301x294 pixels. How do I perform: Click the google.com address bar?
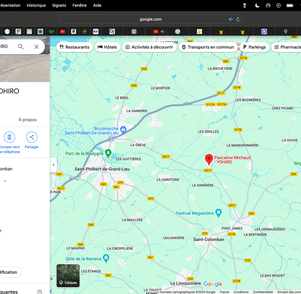(x=150, y=19)
